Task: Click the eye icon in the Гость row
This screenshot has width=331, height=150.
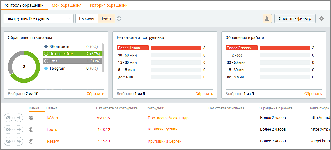Action: coord(8,130)
